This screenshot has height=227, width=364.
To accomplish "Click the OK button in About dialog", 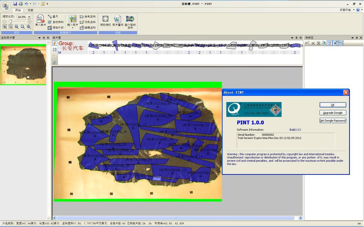I will coord(333,105).
